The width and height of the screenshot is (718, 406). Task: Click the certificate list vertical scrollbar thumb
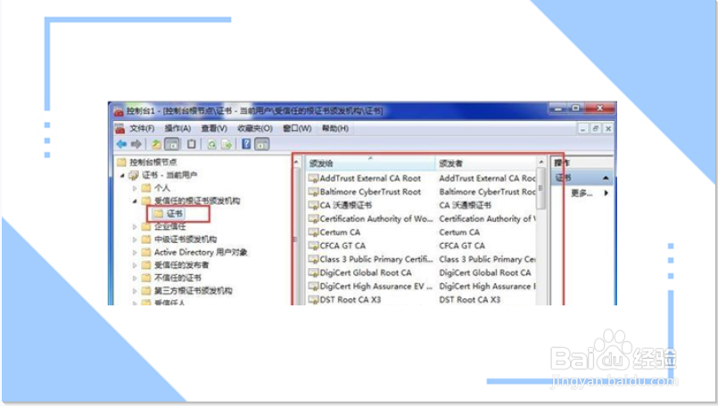[541, 189]
